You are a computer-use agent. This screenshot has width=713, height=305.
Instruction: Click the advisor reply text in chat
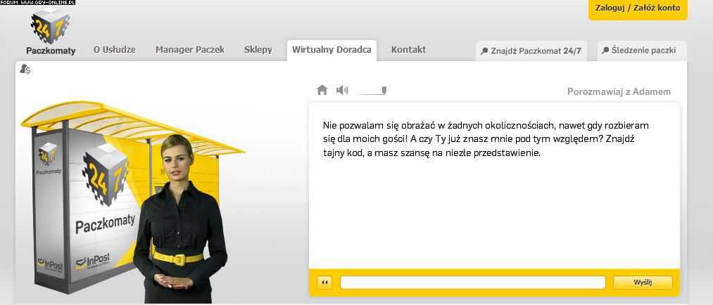(486, 139)
